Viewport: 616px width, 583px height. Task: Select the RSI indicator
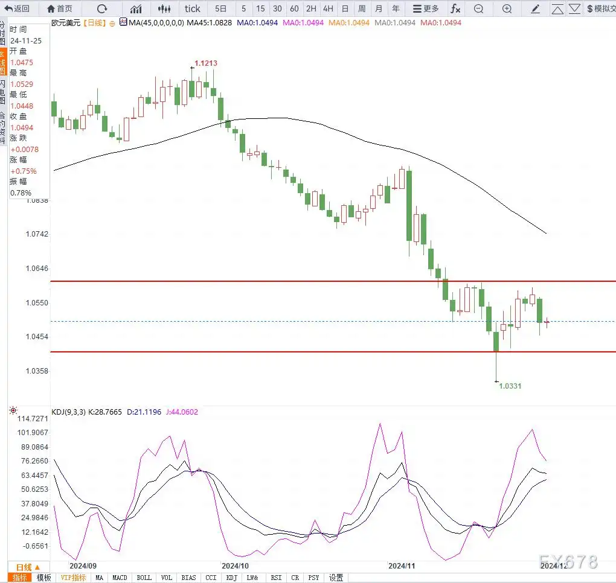[x=276, y=578]
